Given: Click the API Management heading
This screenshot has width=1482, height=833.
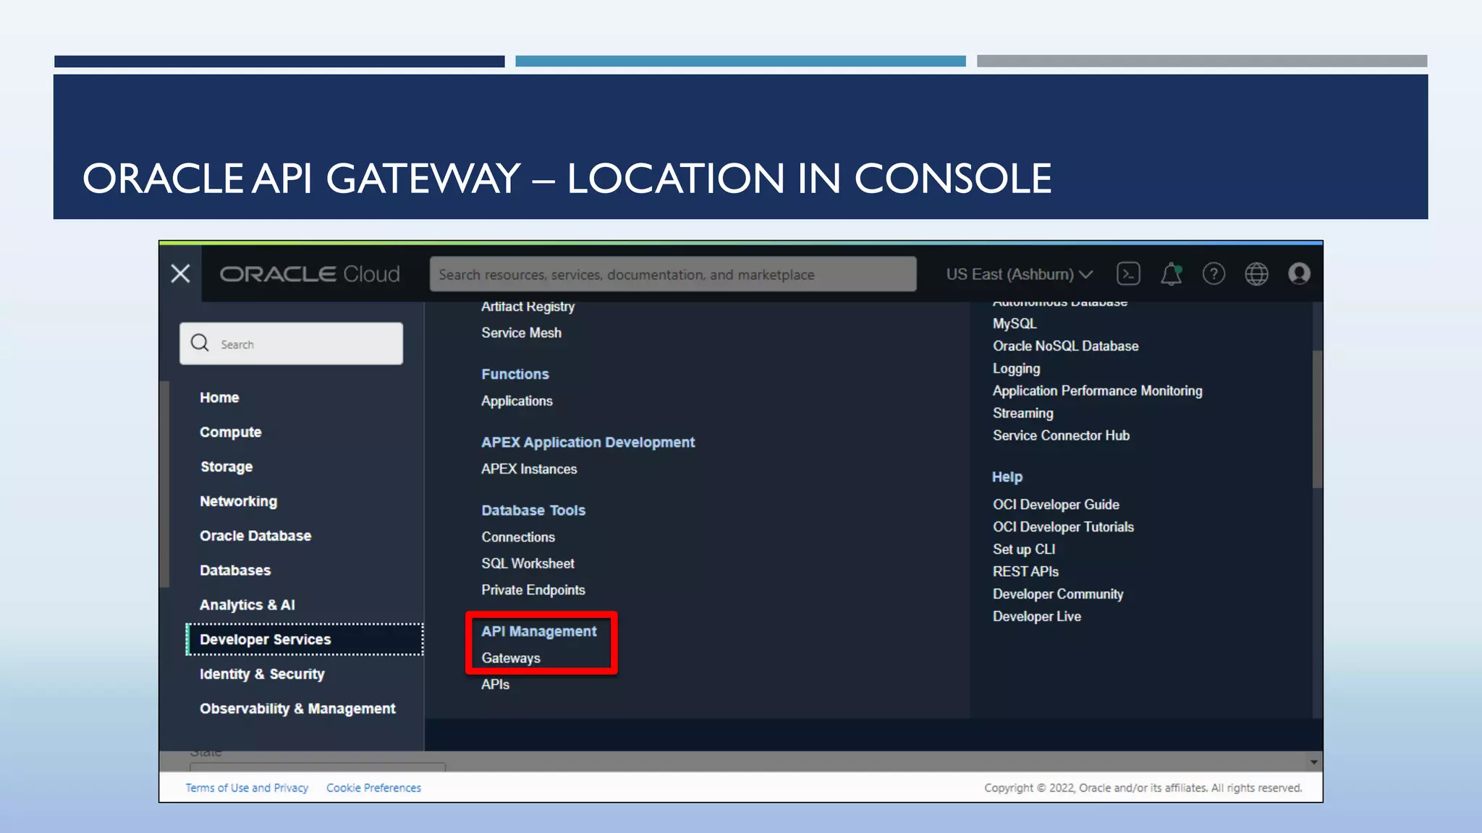Looking at the screenshot, I should 538,631.
